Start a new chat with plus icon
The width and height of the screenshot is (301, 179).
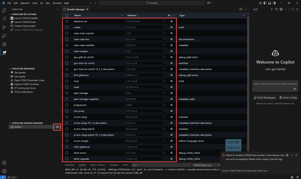click(x=272, y=9)
